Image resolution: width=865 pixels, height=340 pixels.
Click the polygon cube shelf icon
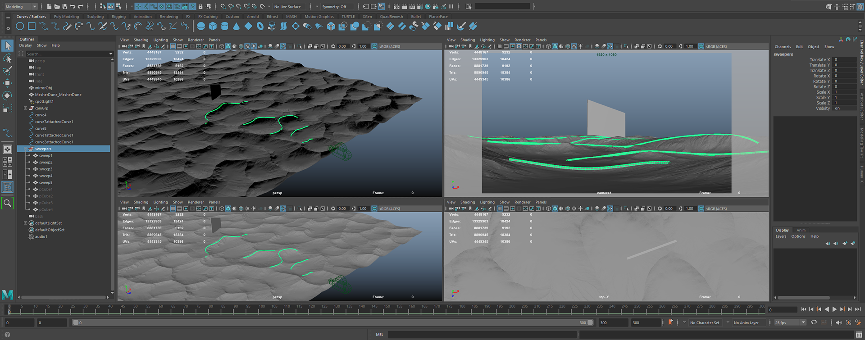coord(213,27)
